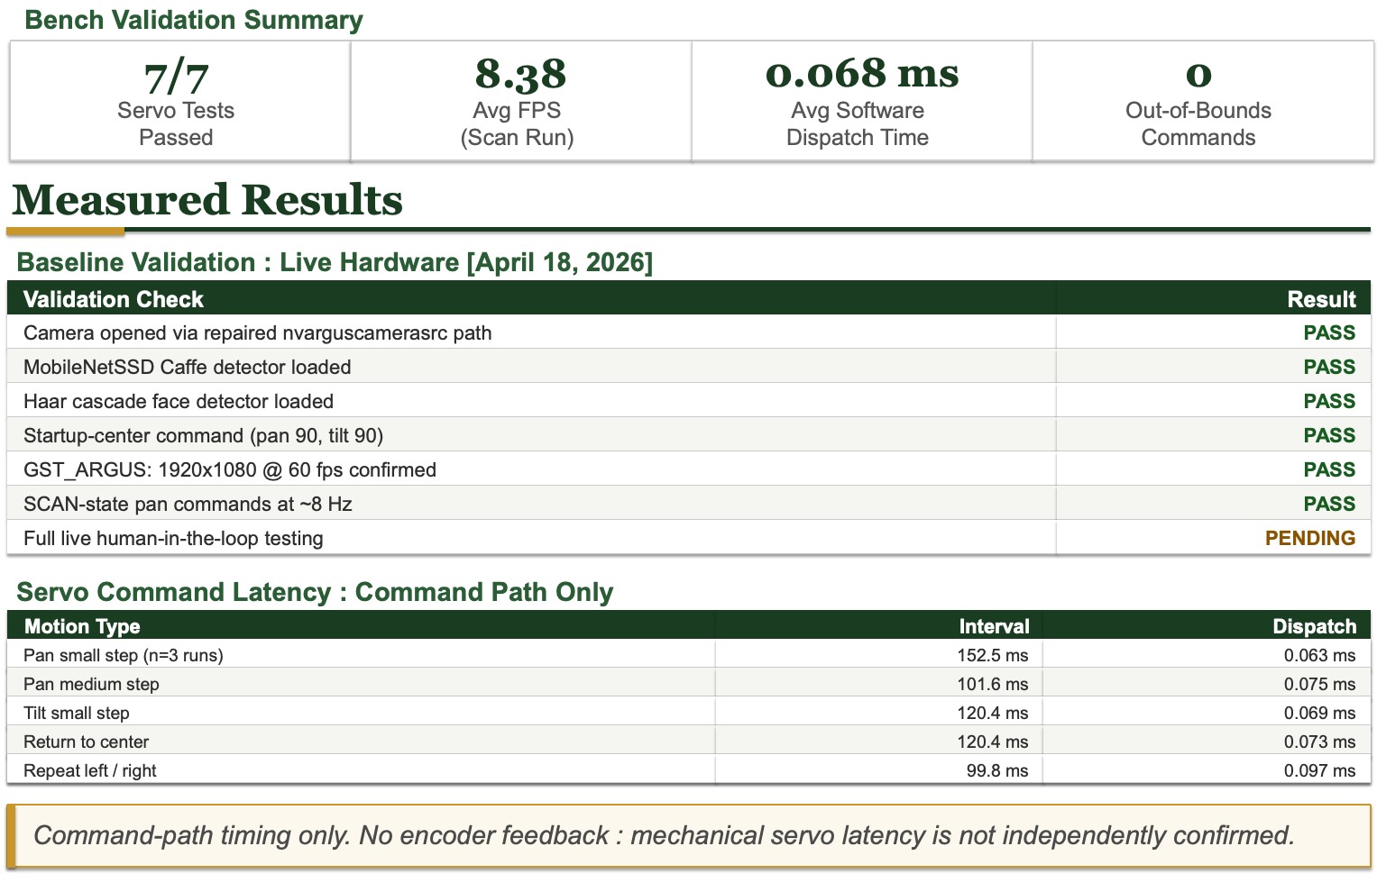
Task: Click the "0.063 ms" dispatch cell
Action: pyautogui.click(x=1319, y=655)
